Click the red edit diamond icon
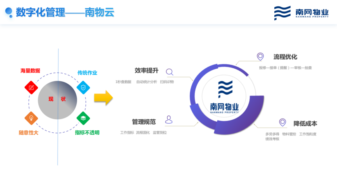Screen dimensions: 337x190 [31, 88]
